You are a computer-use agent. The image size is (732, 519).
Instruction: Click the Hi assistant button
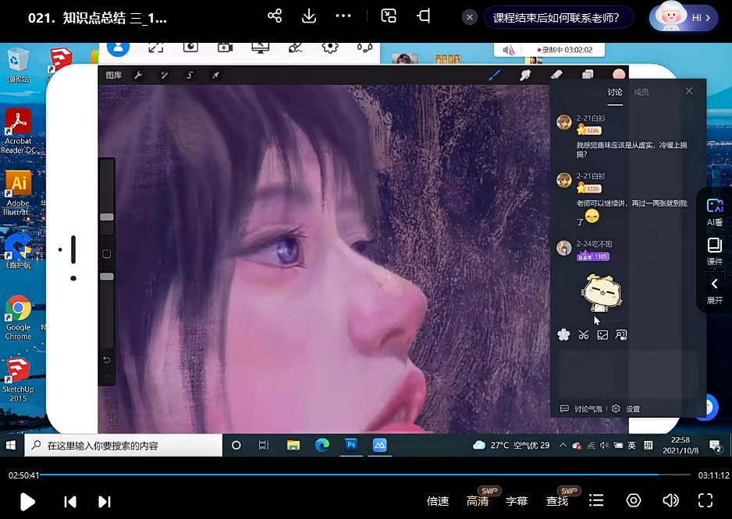(683, 17)
